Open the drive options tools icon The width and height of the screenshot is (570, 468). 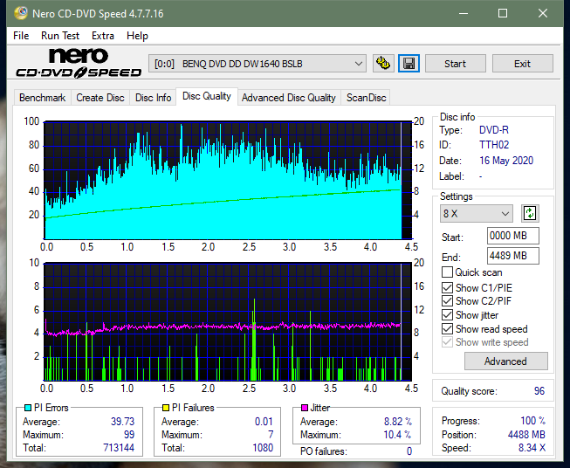click(383, 64)
